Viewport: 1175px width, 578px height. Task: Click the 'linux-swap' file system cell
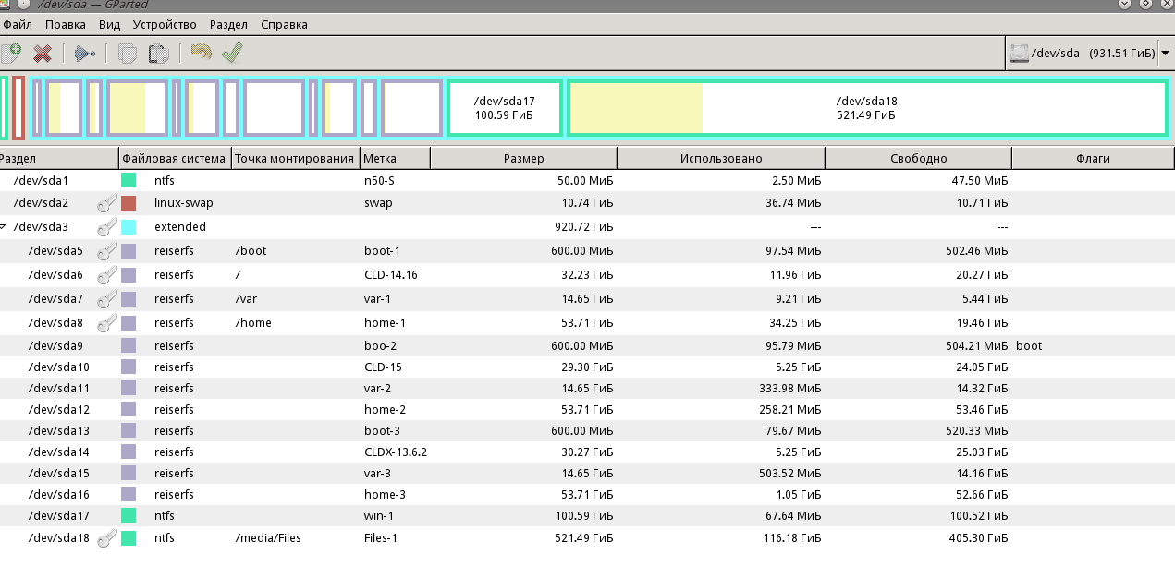click(184, 203)
